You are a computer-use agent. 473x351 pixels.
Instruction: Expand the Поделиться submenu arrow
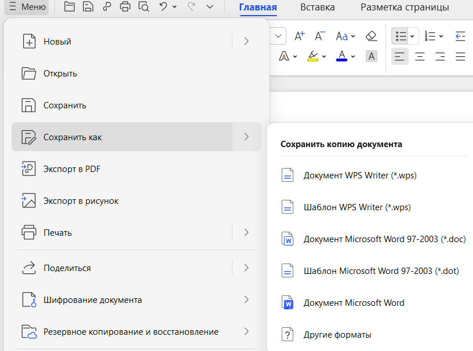click(x=246, y=268)
